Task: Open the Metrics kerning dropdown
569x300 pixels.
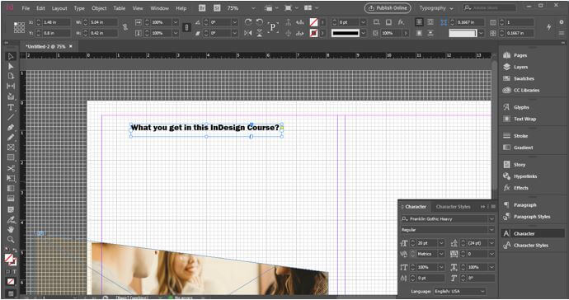Action: pos(441,254)
